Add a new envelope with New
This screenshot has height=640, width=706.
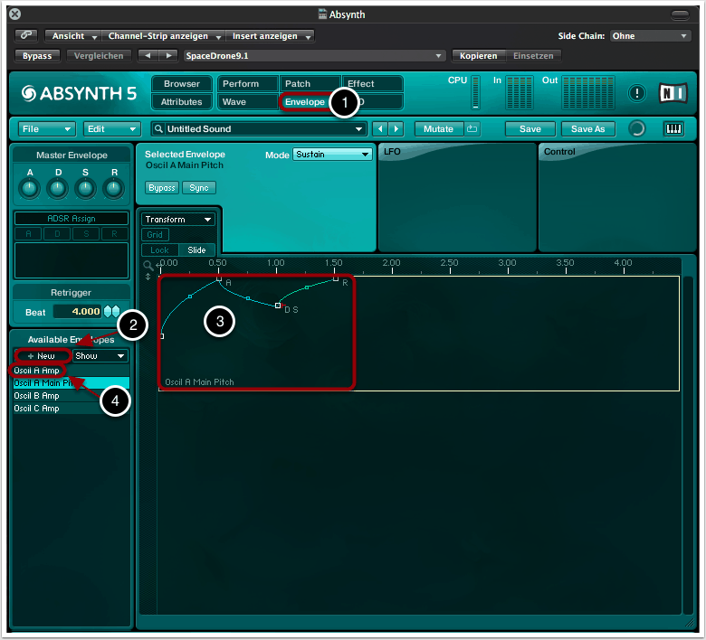tap(42, 356)
